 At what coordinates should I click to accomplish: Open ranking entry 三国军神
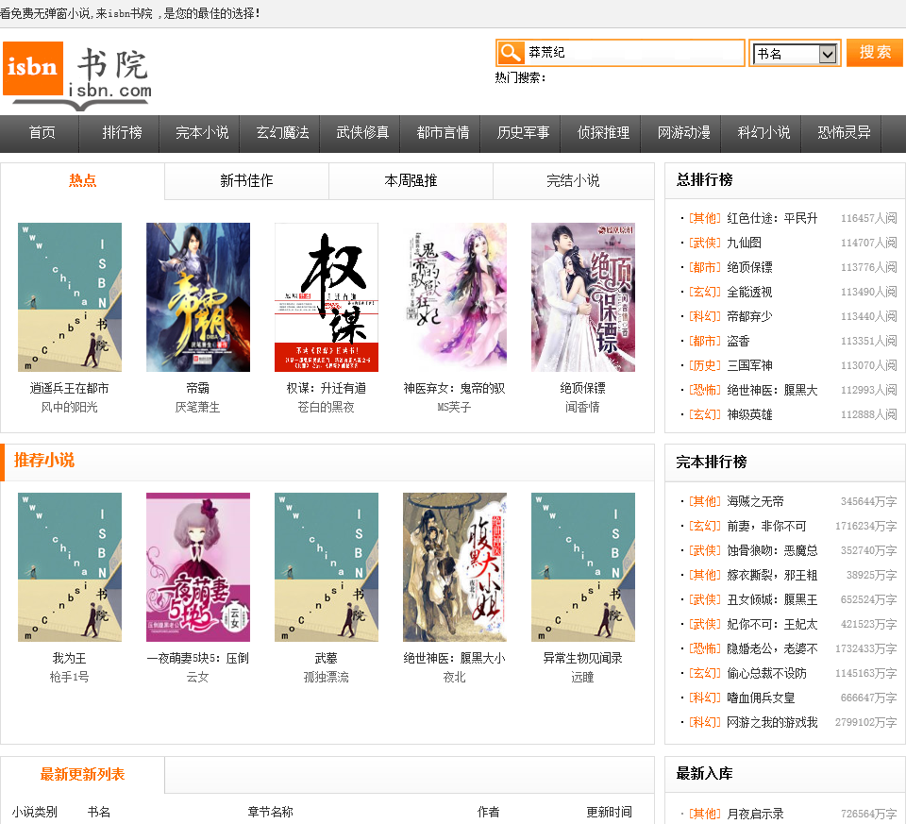click(x=749, y=366)
